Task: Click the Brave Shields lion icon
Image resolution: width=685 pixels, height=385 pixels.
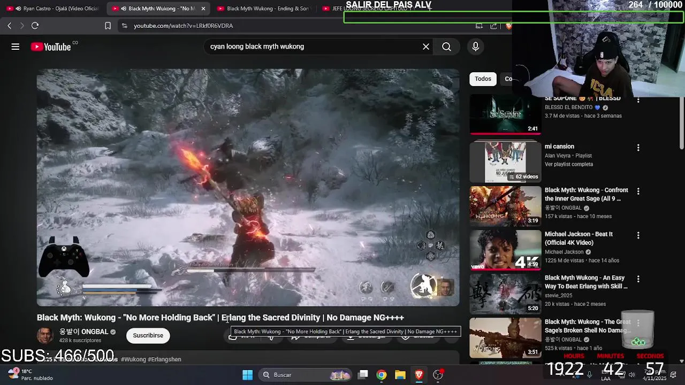Action: 508,26
